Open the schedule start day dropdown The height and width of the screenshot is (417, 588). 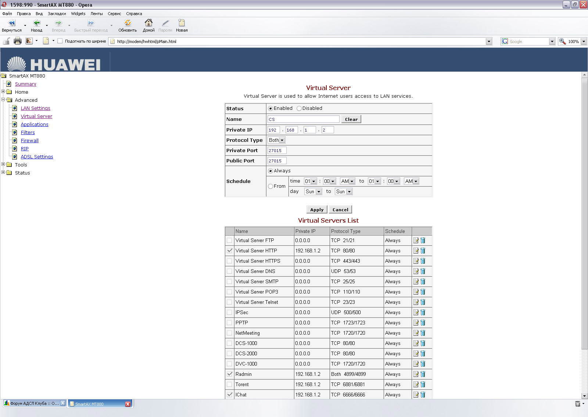coord(313,191)
